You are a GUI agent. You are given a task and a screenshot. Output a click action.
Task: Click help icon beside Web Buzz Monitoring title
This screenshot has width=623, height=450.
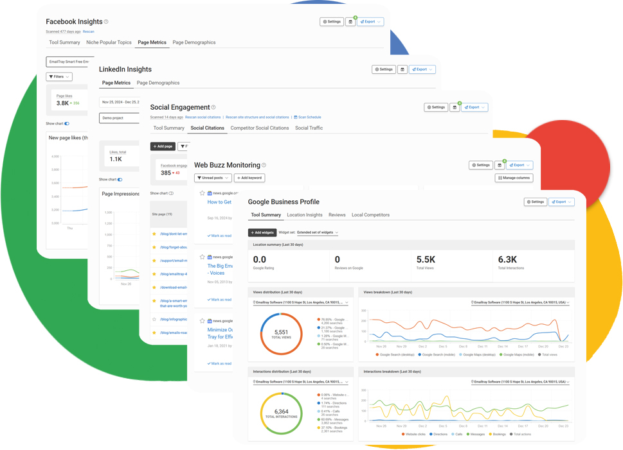coord(264,165)
